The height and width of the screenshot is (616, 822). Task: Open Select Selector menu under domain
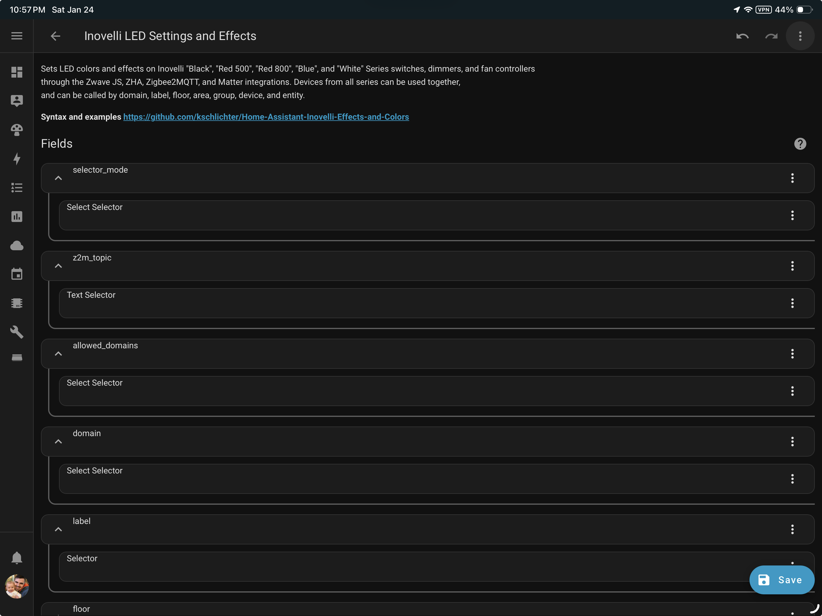click(x=792, y=479)
